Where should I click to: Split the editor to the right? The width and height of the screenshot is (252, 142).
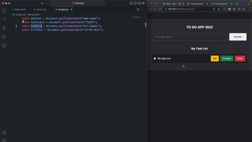coord(138,9)
